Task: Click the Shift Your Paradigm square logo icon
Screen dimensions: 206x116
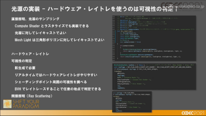Action: point(8,104)
